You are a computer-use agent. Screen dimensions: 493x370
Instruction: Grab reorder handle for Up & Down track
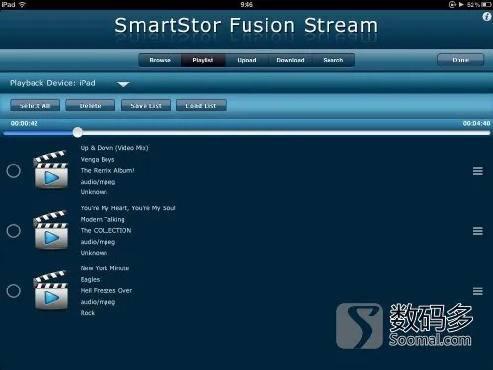478,171
